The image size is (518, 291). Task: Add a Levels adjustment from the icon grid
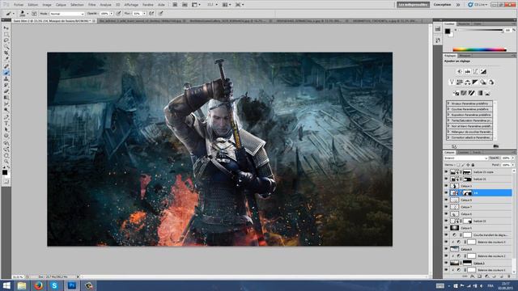click(468, 72)
